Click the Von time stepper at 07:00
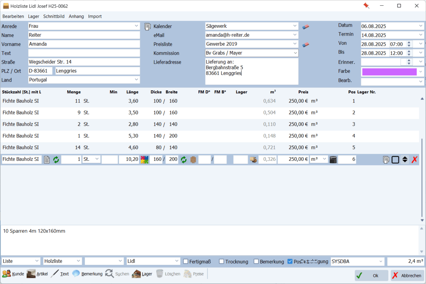Image resolution: width=426 pixels, height=284 pixels. pyautogui.click(x=409, y=44)
